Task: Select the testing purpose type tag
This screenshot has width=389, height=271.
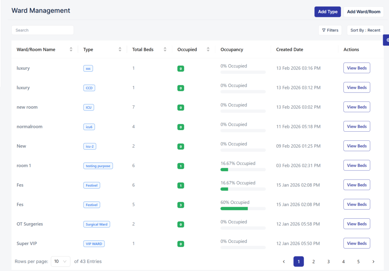Action: (x=98, y=166)
